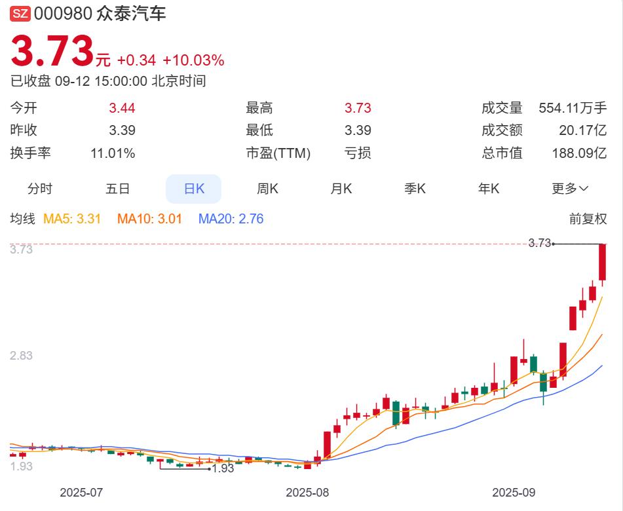Screen dimensions: 623x511
Task: Click the 3.73 high price marker
Action: pos(539,243)
